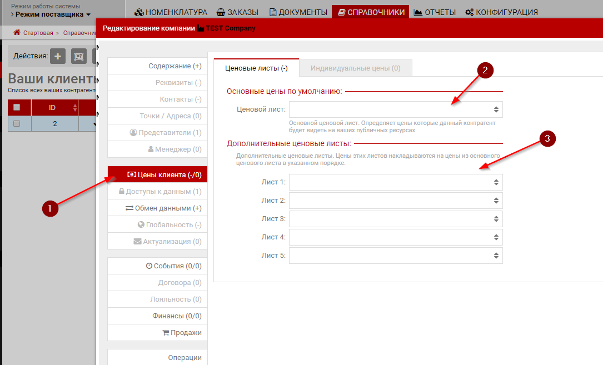This screenshot has height=365, width=603.
Task: Open the Заказы top menu
Action: point(238,12)
